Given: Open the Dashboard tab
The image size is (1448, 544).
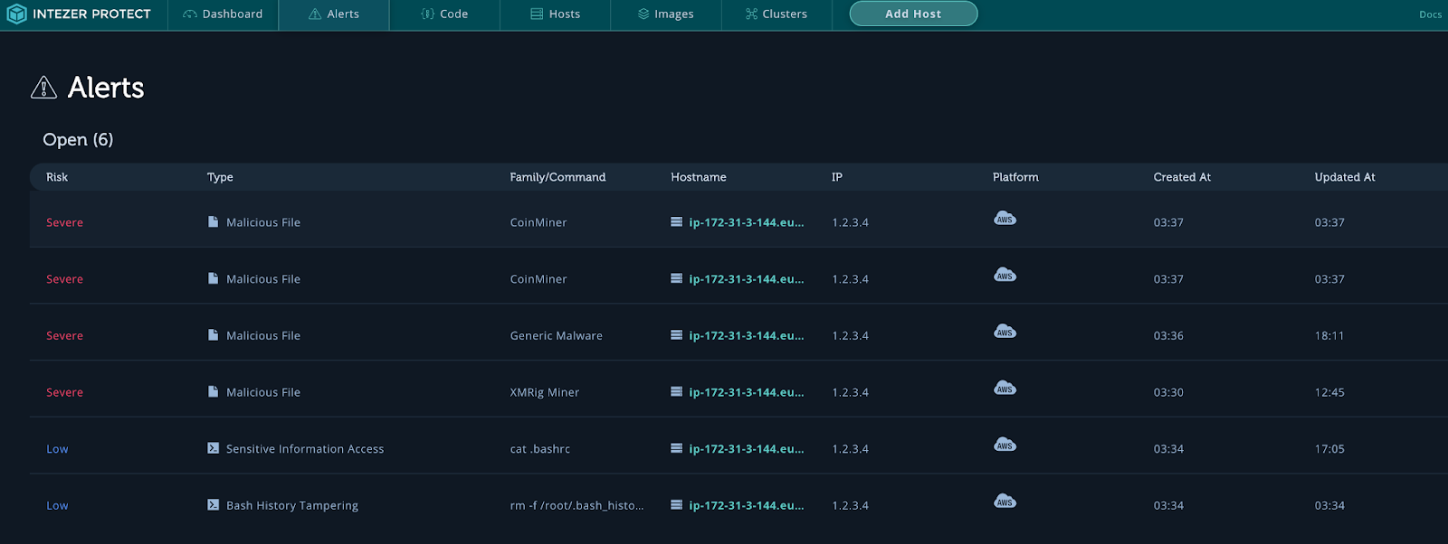Looking at the screenshot, I should point(223,14).
